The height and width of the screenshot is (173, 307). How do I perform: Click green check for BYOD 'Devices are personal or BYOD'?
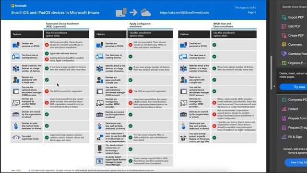[214, 45]
